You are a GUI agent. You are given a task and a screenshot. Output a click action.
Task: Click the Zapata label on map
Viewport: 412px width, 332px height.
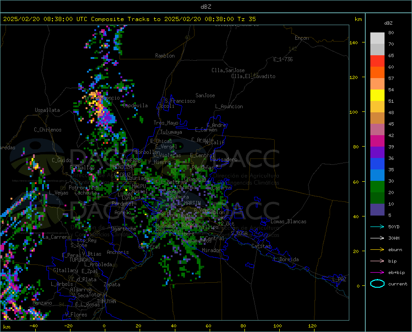112,285
